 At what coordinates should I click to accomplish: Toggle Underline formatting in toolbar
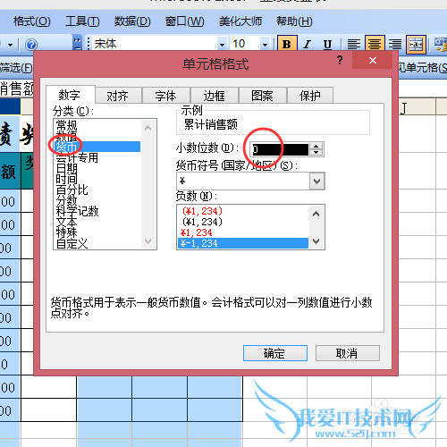[x=327, y=44]
